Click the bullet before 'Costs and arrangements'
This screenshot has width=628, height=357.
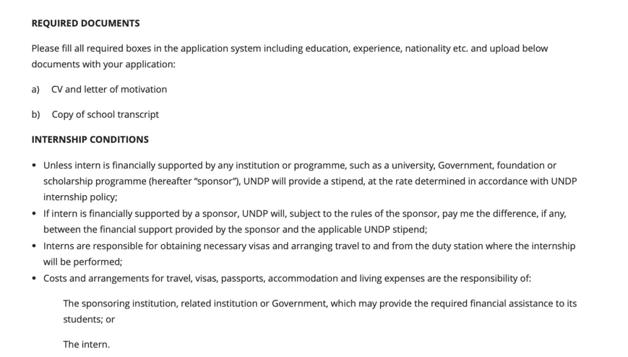pyautogui.click(x=34, y=279)
